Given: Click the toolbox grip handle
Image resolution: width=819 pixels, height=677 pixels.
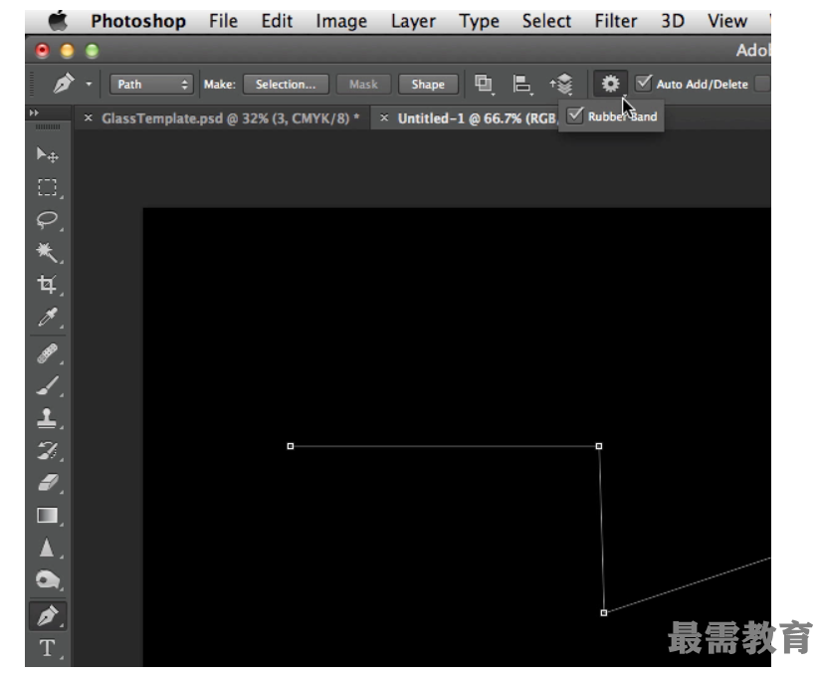Looking at the screenshot, I should (48, 127).
